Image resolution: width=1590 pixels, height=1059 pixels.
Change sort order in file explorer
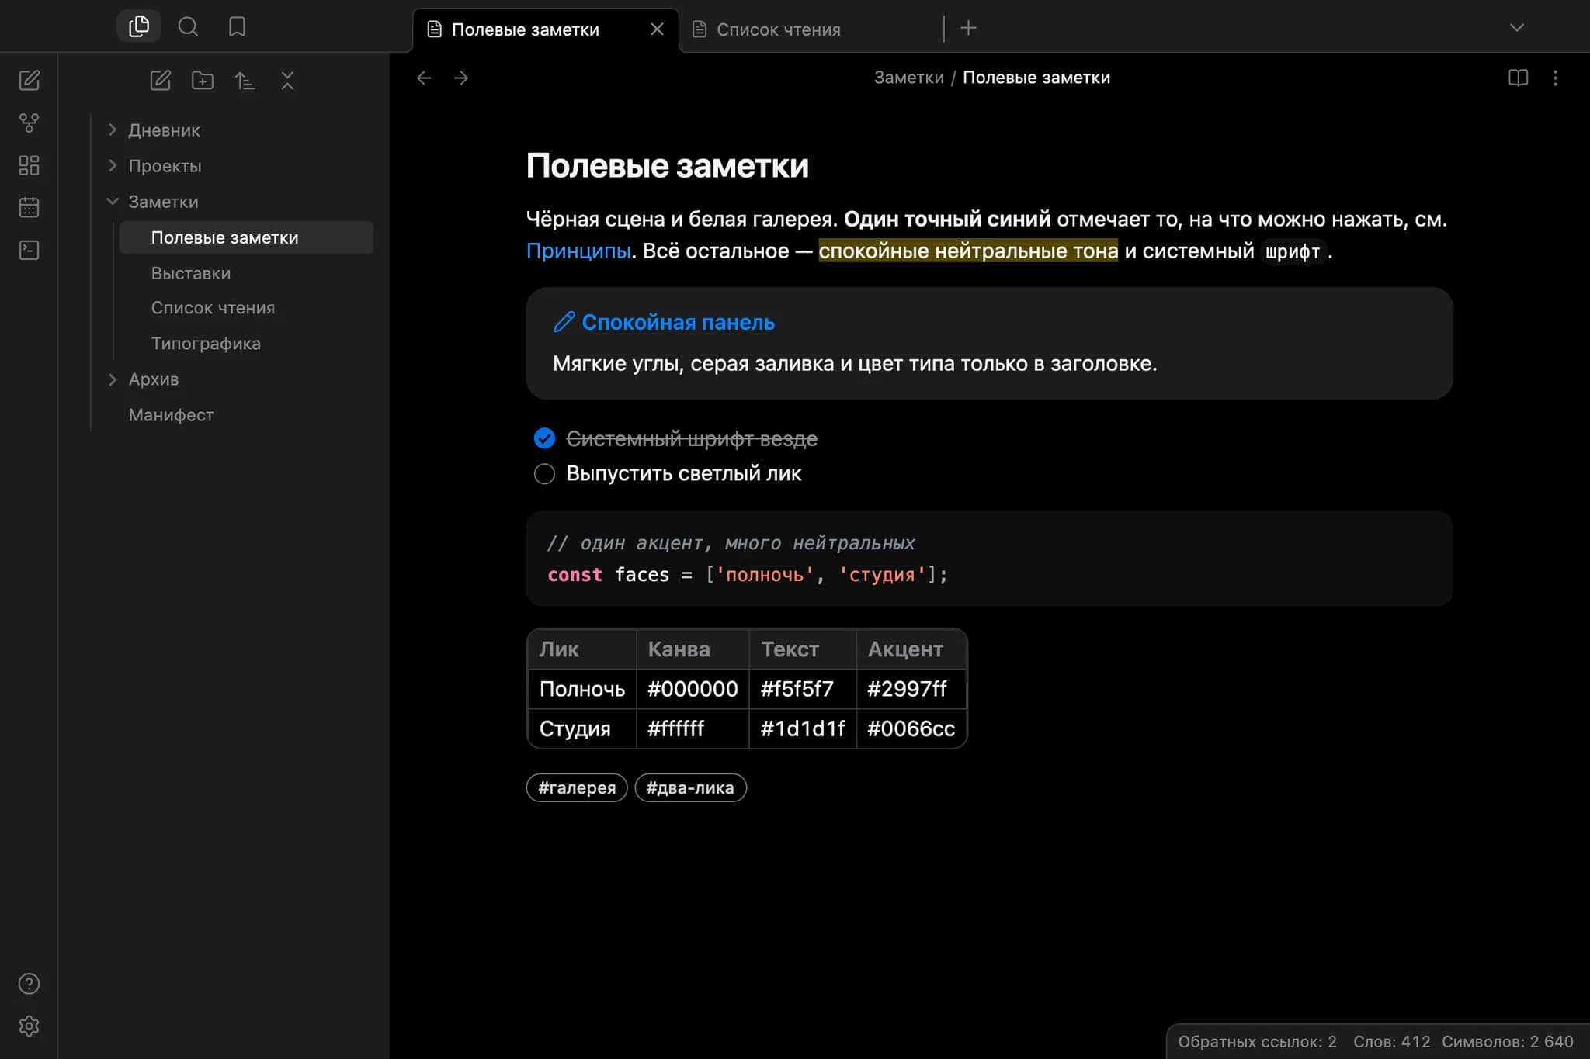(245, 81)
